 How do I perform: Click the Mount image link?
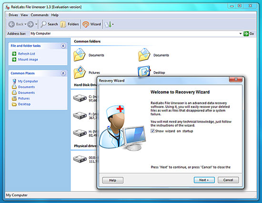[28, 60]
